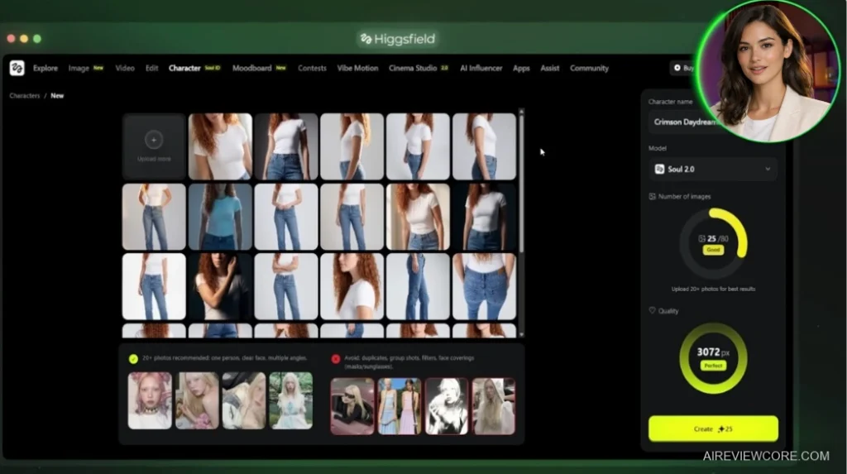The height and width of the screenshot is (474, 847).
Task: Click the black-and-white avoid example photo
Action: coord(446,406)
